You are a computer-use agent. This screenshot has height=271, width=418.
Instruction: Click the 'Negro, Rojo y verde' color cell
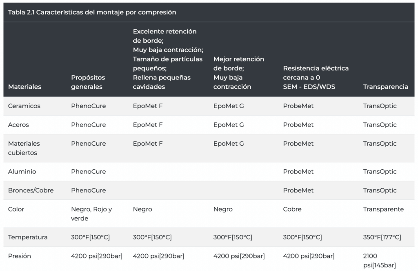[91, 214]
